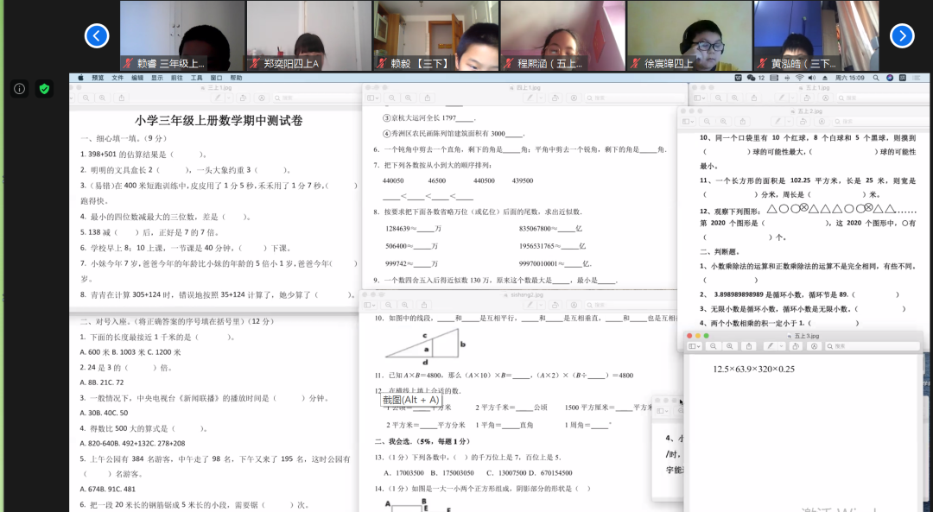This screenshot has height=512, width=933.
Task: Open 编辑 menu
Action: point(137,78)
